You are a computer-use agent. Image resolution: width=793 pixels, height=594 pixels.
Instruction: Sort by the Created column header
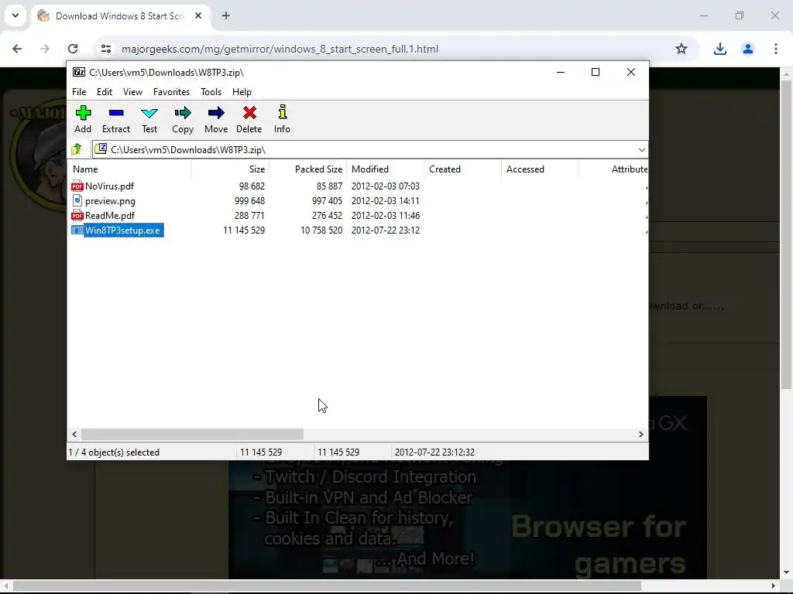463,169
